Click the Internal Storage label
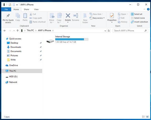The image size is (151, 120). tap(63, 36)
